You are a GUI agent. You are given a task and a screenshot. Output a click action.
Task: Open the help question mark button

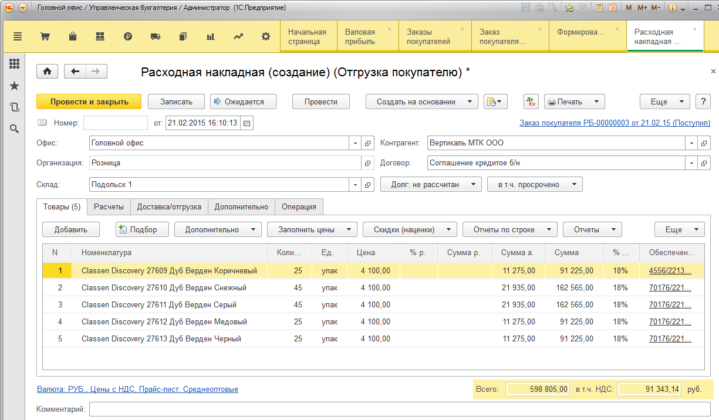tap(703, 101)
